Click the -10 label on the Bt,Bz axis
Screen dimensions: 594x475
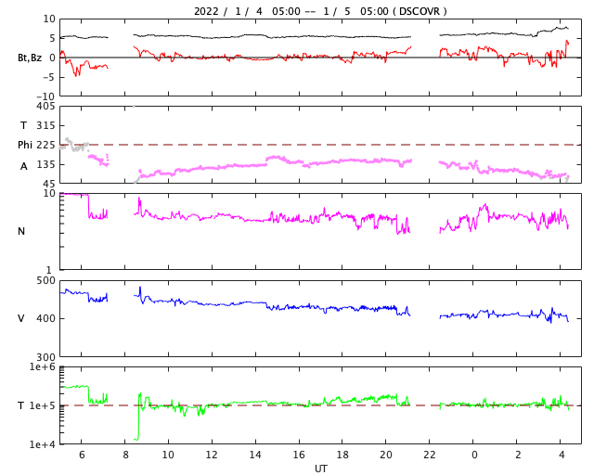click(45, 96)
